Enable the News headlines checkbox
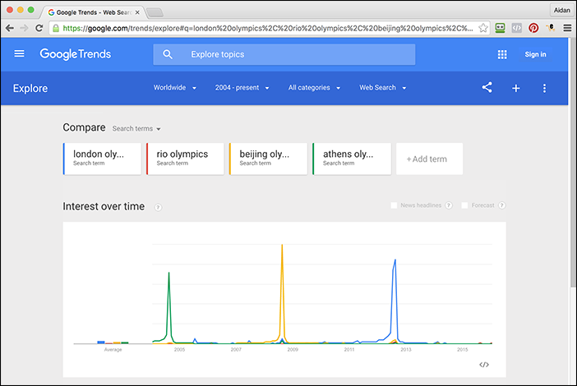Viewport: 577px width, 386px height. [x=394, y=205]
